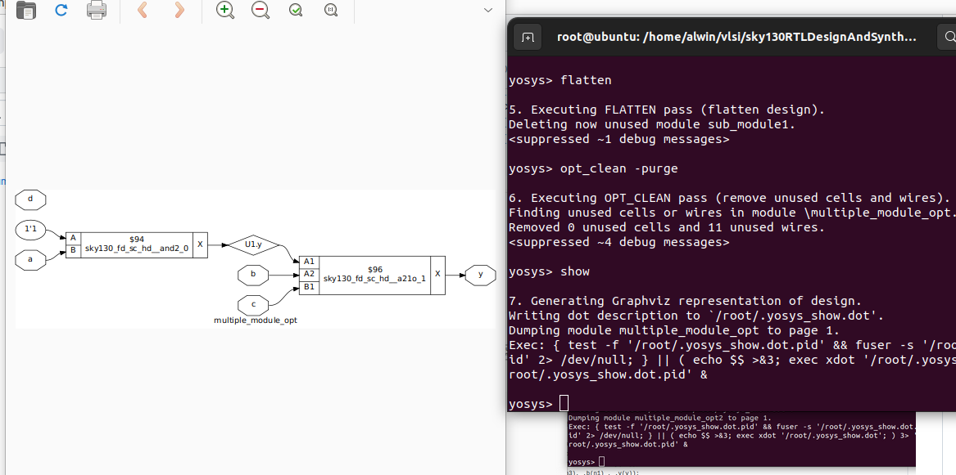Click the U1.y diamond node
The width and height of the screenshot is (956, 475).
point(253,243)
